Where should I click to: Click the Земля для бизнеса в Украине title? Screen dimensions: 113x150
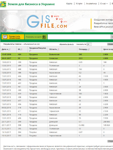(x=31, y=4)
